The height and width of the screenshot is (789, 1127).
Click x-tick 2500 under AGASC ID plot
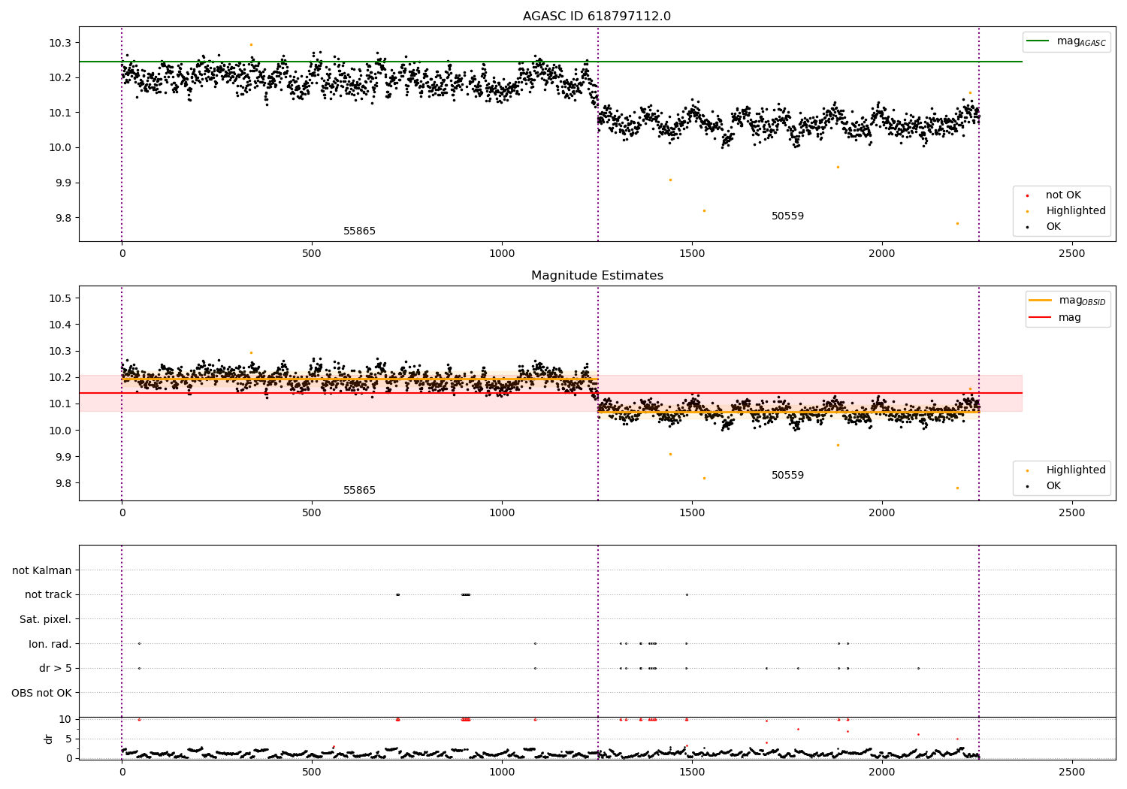click(x=1071, y=253)
